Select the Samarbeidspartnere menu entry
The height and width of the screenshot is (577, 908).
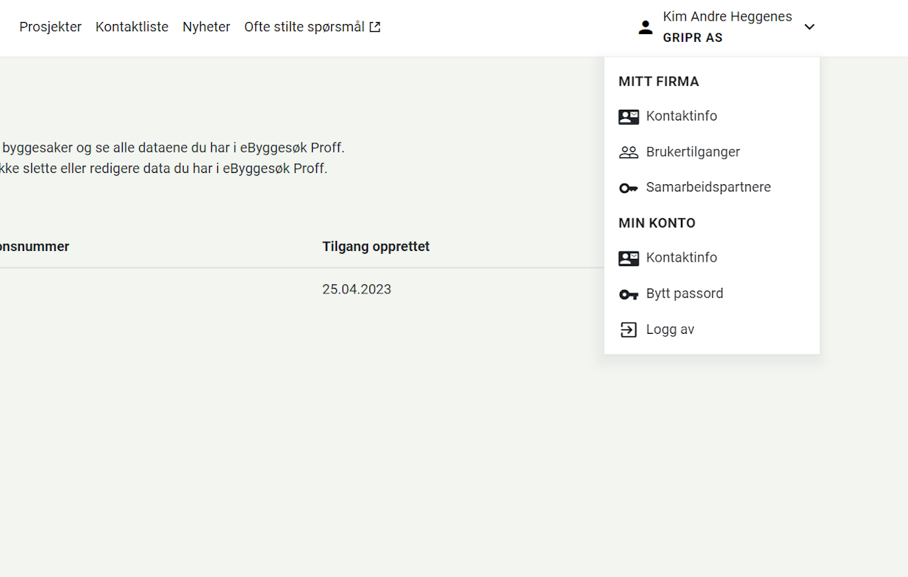click(x=708, y=187)
